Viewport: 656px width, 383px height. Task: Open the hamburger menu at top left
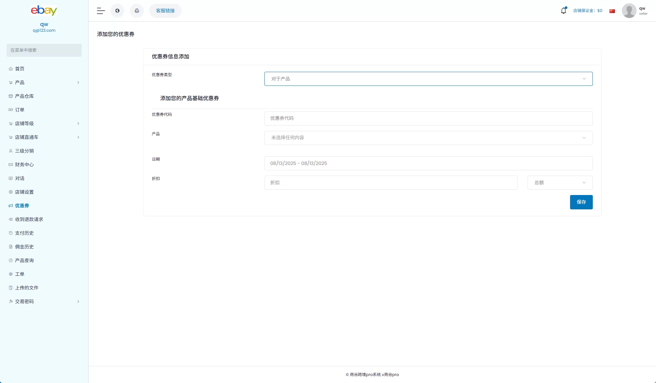tap(100, 10)
